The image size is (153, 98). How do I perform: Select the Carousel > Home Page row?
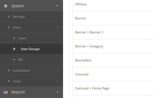pos(113,88)
